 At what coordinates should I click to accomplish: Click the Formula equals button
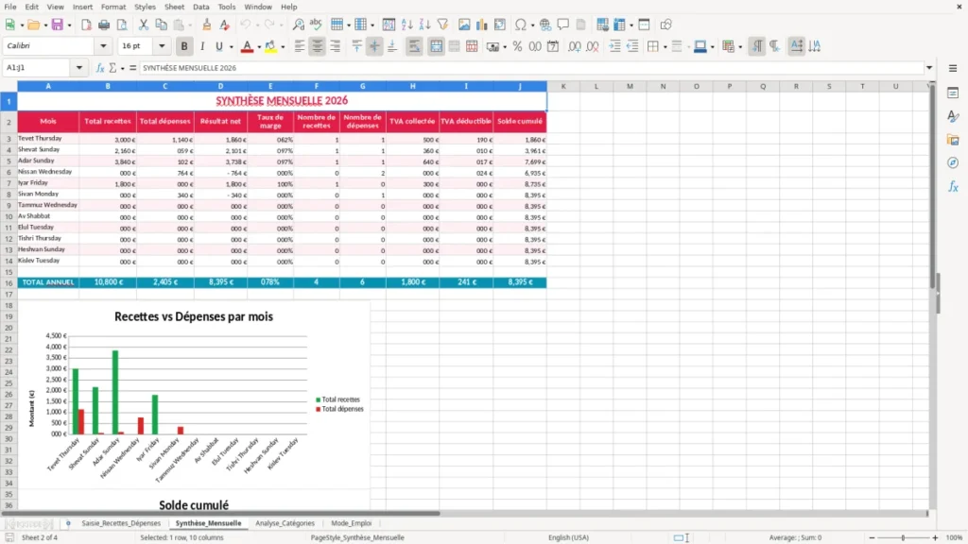pyautogui.click(x=132, y=68)
